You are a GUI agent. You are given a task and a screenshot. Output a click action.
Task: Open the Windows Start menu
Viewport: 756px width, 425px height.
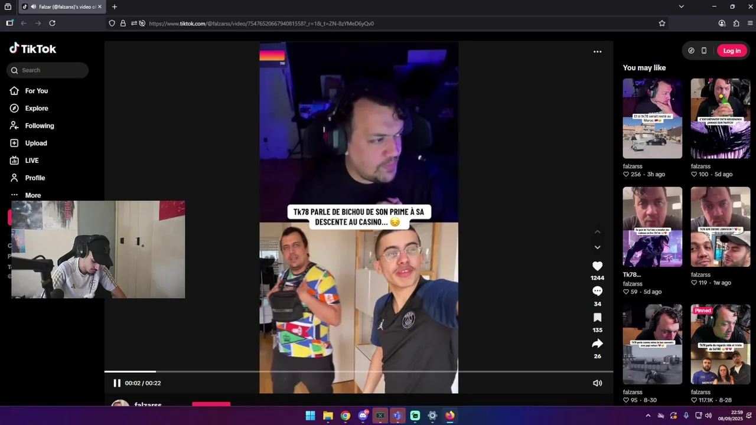tap(310, 416)
